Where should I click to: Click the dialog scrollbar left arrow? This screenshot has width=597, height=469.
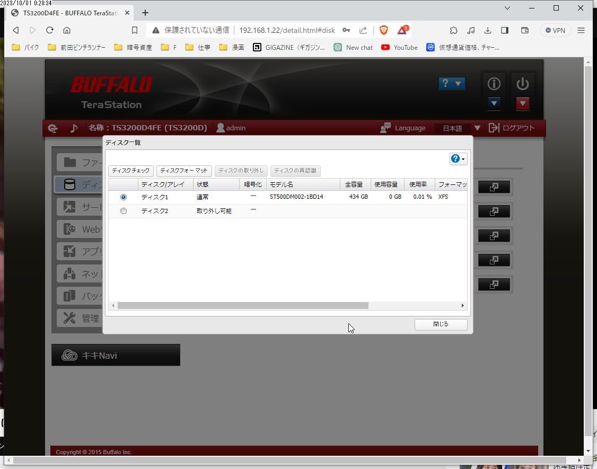pos(113,306)
